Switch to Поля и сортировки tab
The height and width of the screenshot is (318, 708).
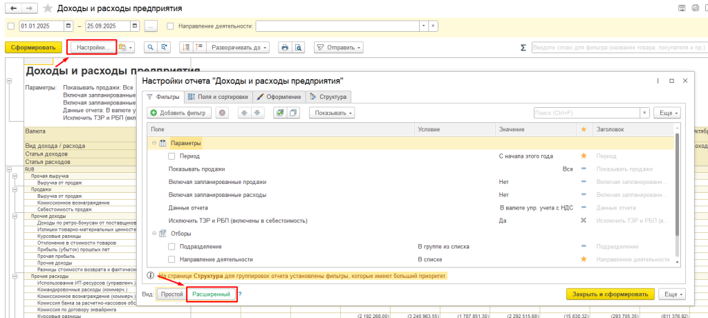pyautogui.click(x=218, y=96)
